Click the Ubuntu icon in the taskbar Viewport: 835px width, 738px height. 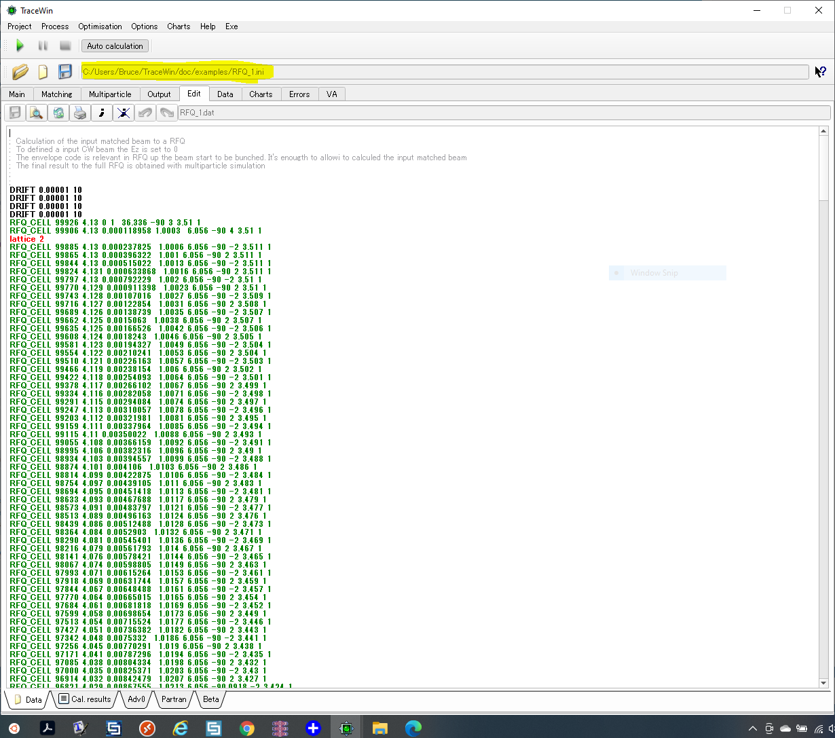point(14,728)
